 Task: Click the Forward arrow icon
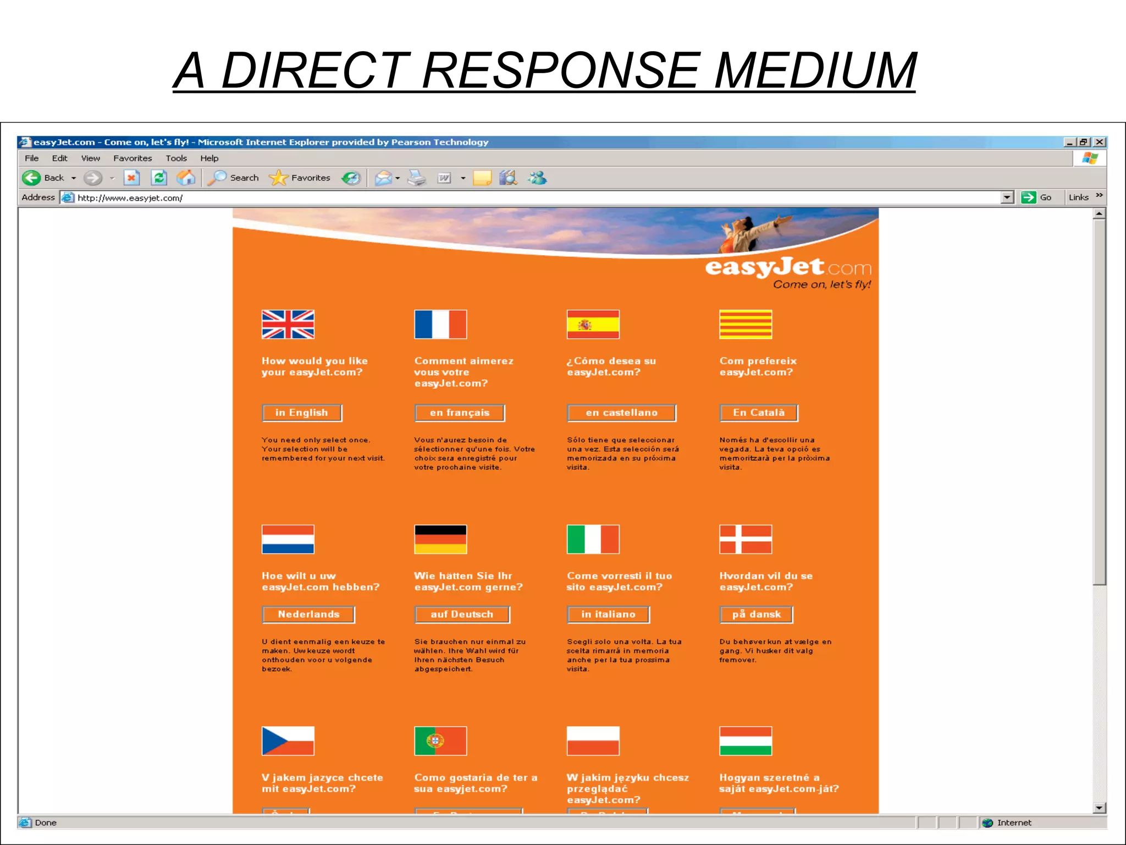pyautogui.click(x=93, y=178)
